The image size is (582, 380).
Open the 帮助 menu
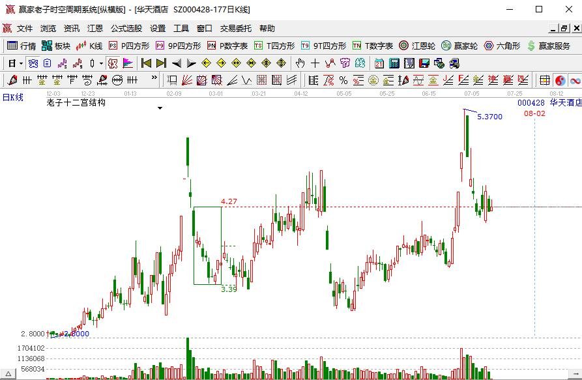point(267,28)
